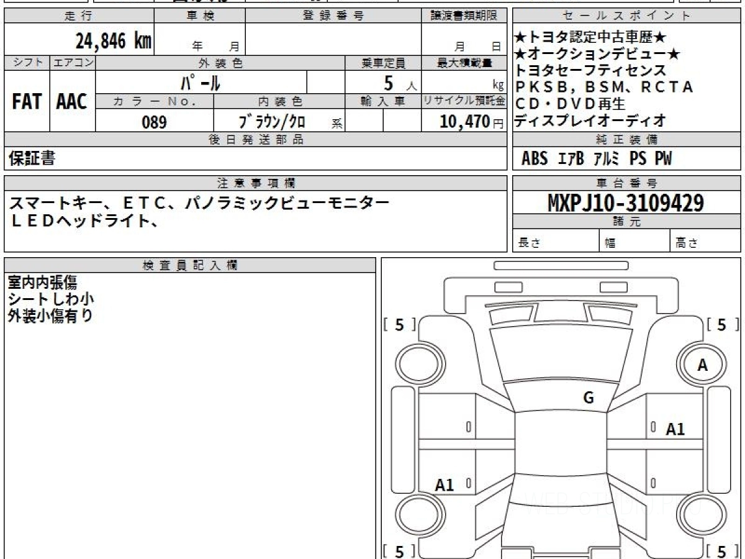Click A1 mark on left rear door

point(445,485)
